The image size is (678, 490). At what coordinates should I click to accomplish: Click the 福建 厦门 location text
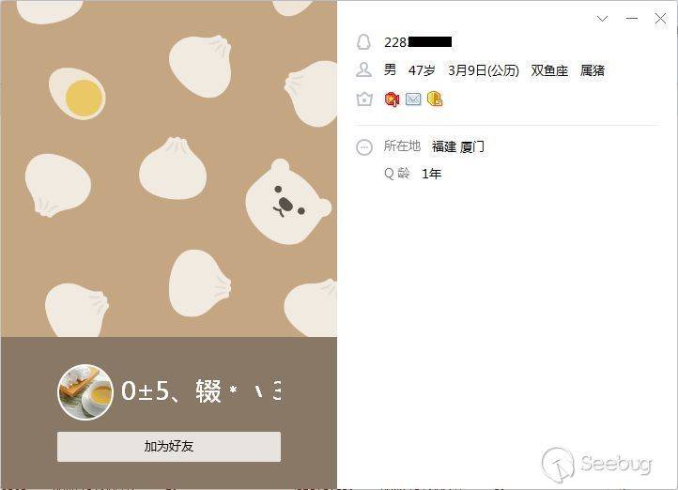coord(457,147)
